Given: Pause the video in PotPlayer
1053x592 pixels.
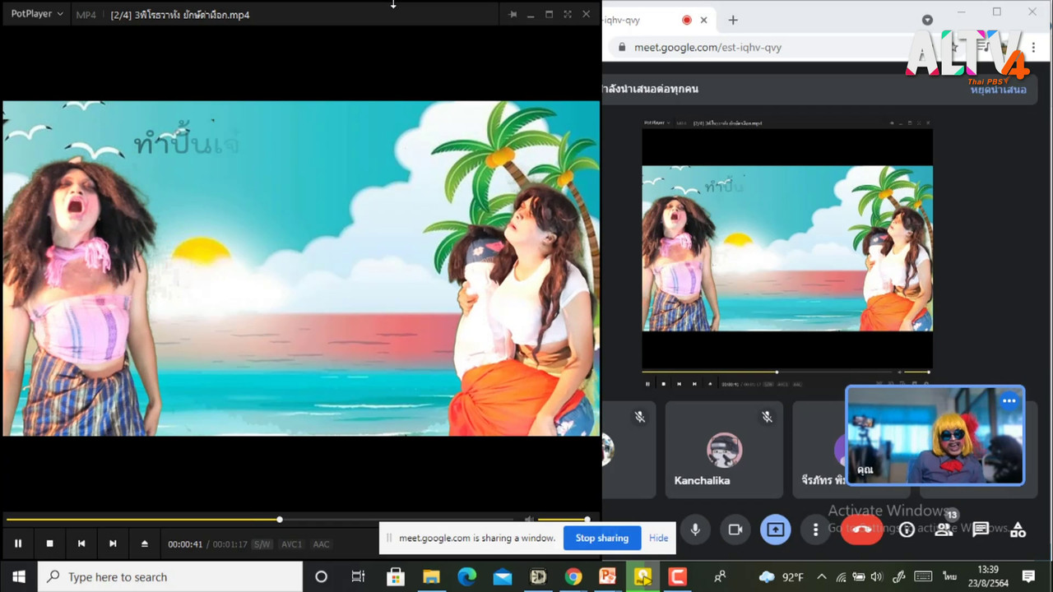Looking at the screenshot, I should point(18,543).
